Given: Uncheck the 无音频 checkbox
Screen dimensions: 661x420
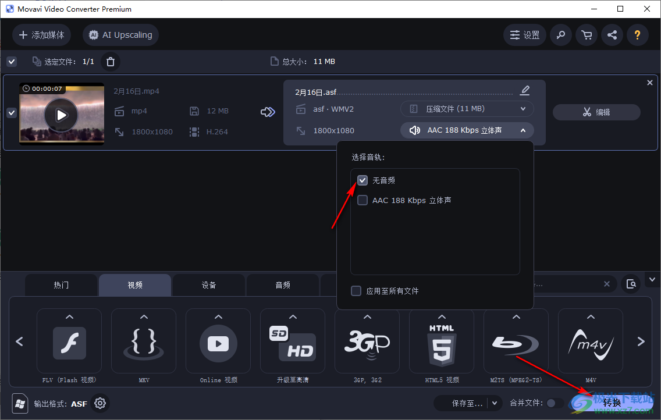Looking at the screenshot, I should (x=363, y=180).
